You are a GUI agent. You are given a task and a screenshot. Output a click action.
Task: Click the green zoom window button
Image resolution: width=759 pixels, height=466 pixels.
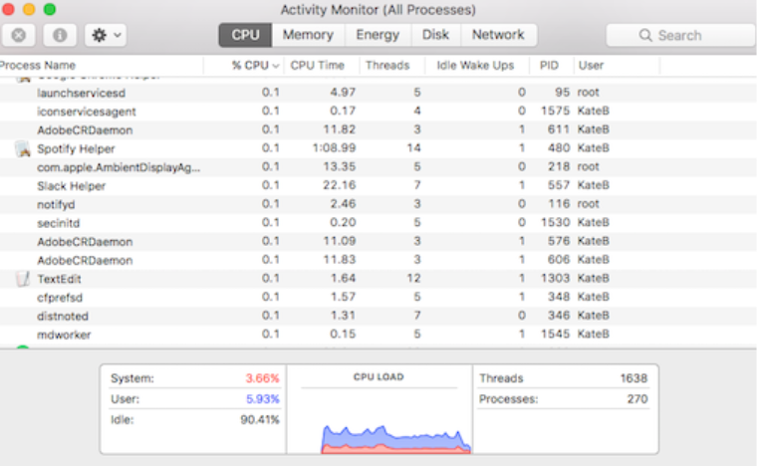click(50, 9)
